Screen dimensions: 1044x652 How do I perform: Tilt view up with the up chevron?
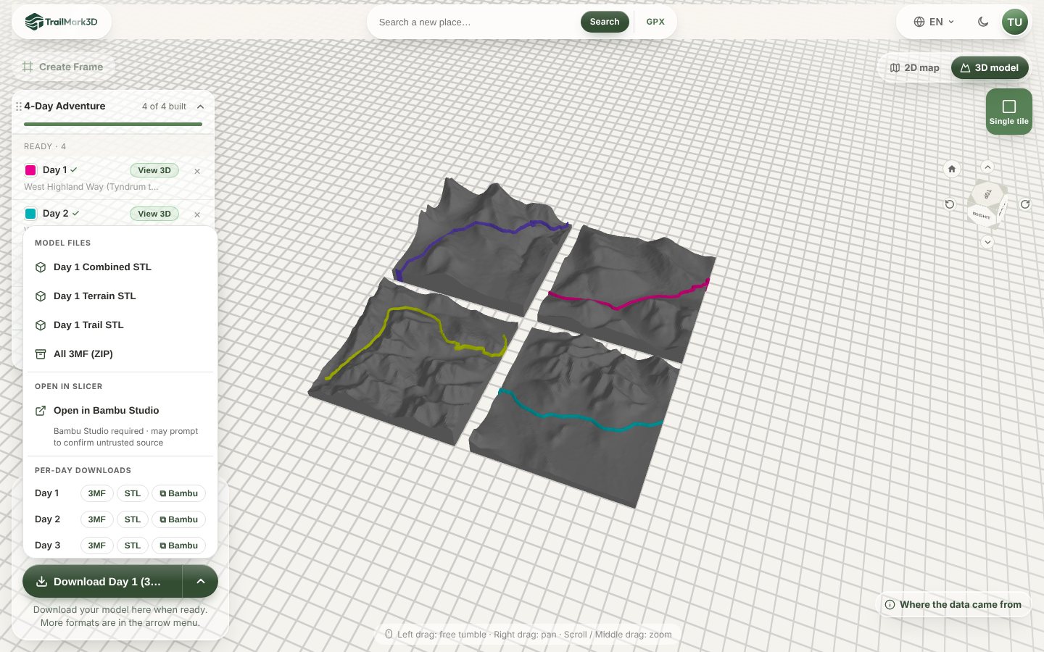987,167
